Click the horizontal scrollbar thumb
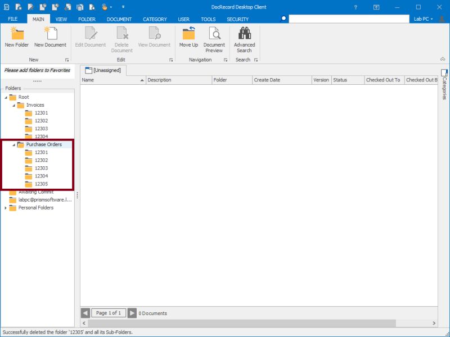 242,323
